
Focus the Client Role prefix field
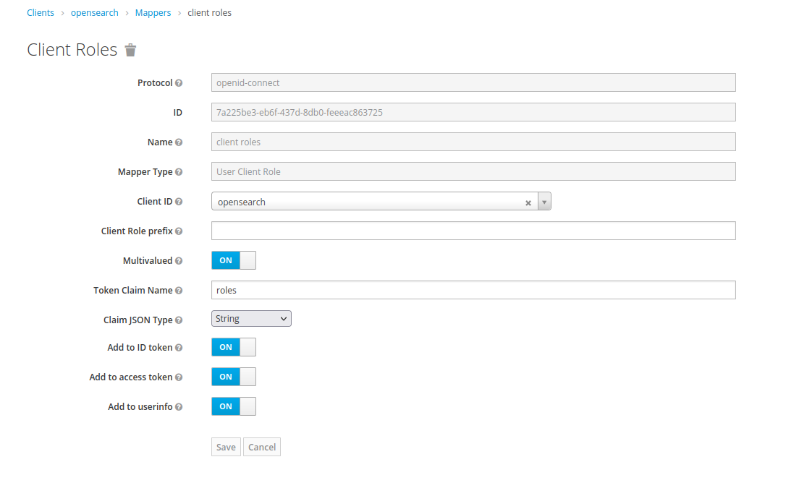coord(473,231)
